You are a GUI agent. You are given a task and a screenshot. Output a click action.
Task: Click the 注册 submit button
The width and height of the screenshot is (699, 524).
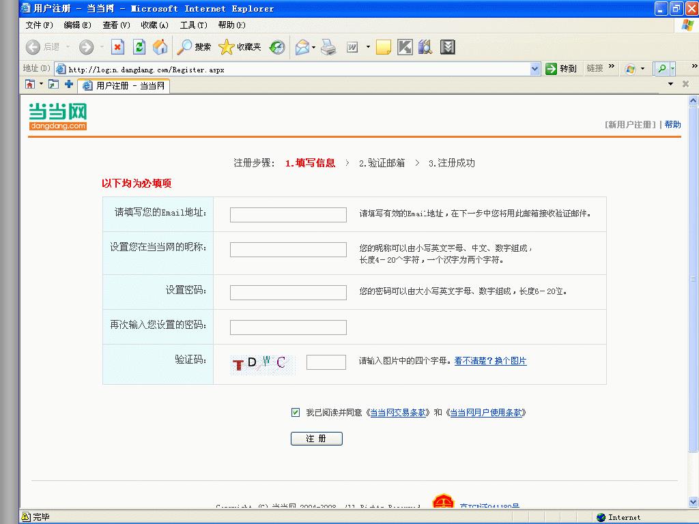pos(317,439)
